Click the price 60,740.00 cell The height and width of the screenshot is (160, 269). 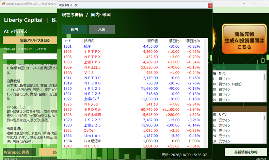[x=149, y=109]
